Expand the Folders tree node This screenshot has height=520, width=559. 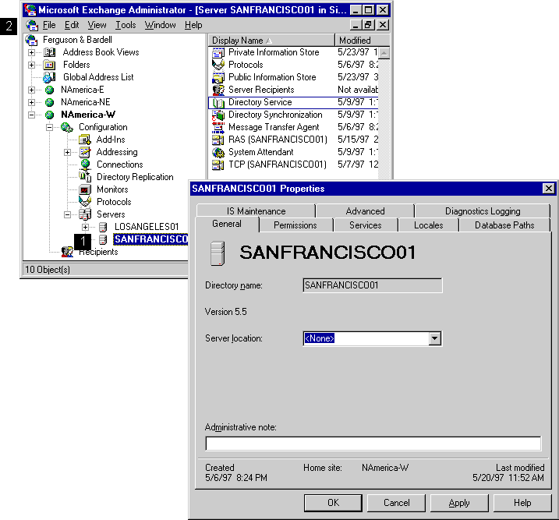point(32,65)
